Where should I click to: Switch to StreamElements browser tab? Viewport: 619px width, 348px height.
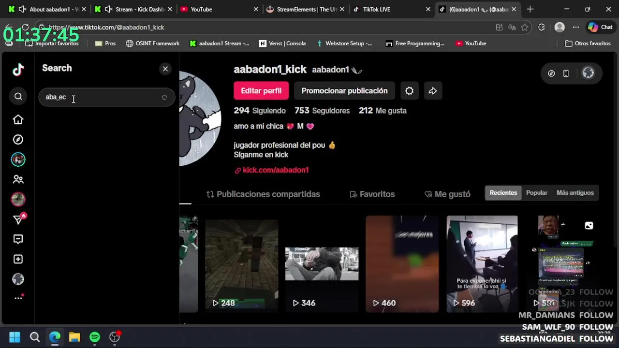coord(305,9)
